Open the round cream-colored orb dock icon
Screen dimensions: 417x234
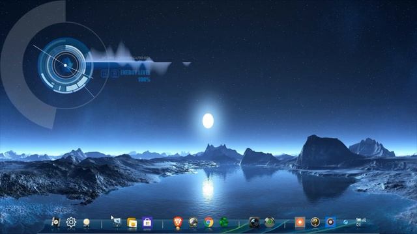(86, 222)
